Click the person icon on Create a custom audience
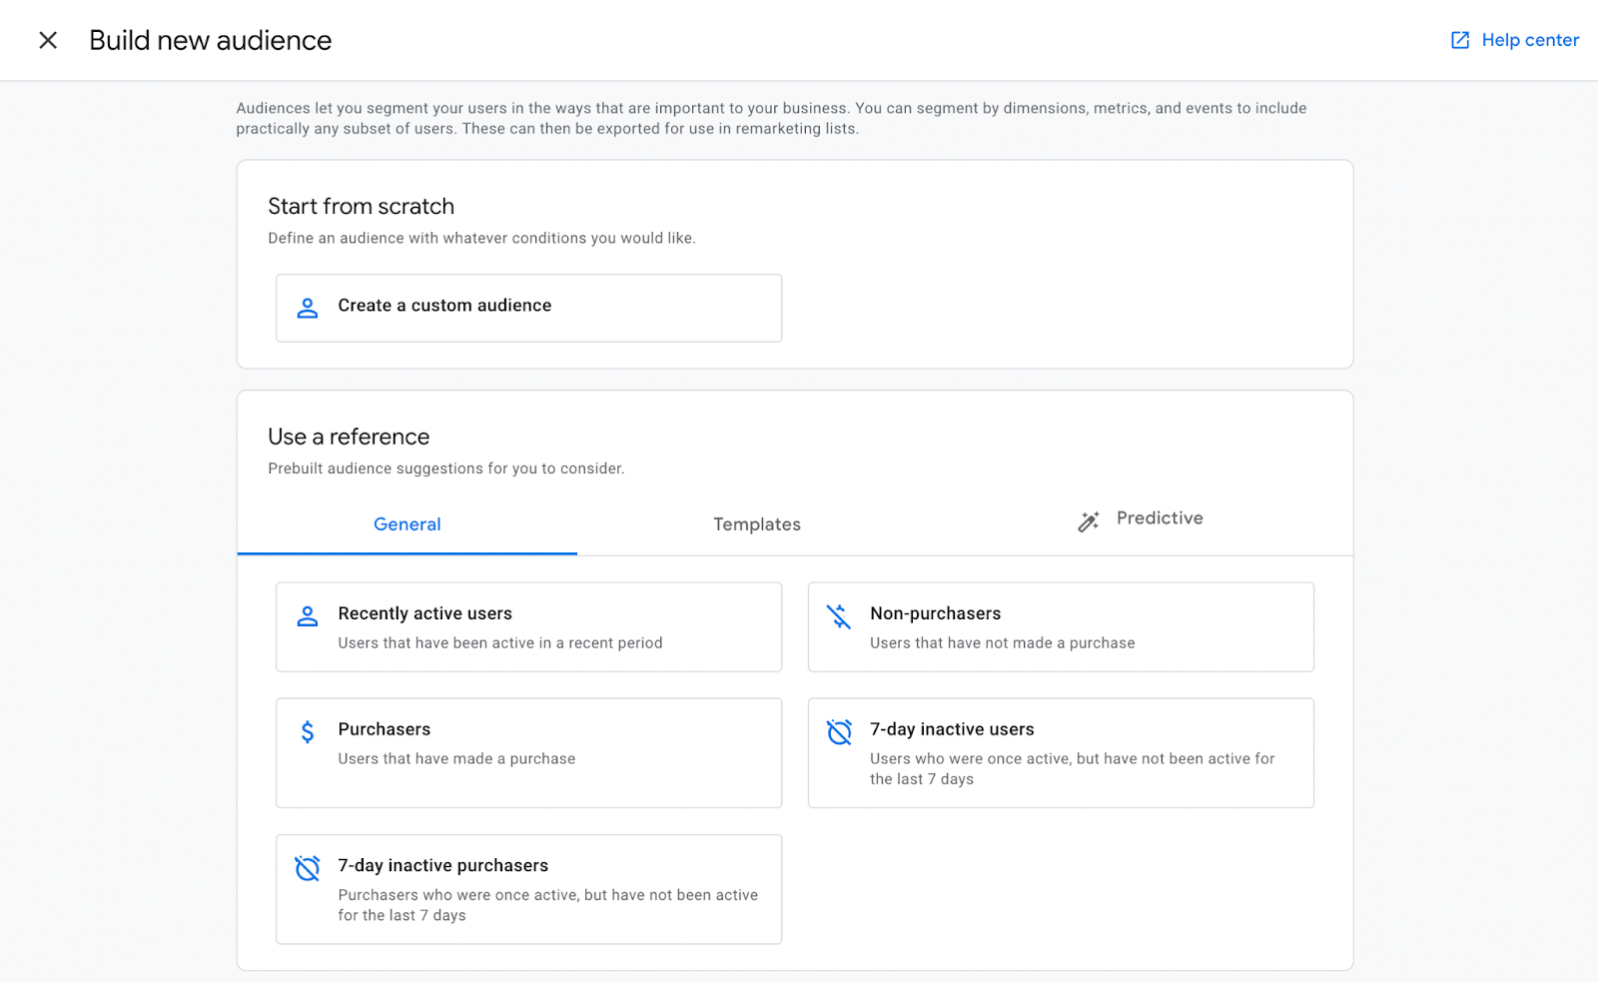The image size is (1598, 983). 307,307
